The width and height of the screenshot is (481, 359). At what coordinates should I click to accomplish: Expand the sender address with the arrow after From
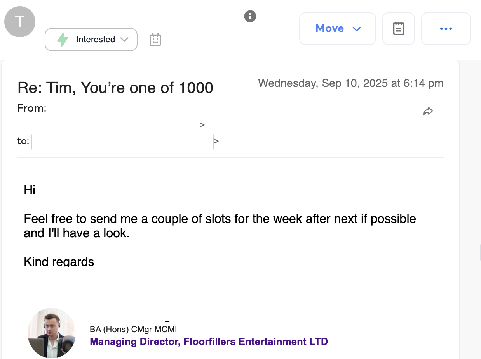(202, 124)
